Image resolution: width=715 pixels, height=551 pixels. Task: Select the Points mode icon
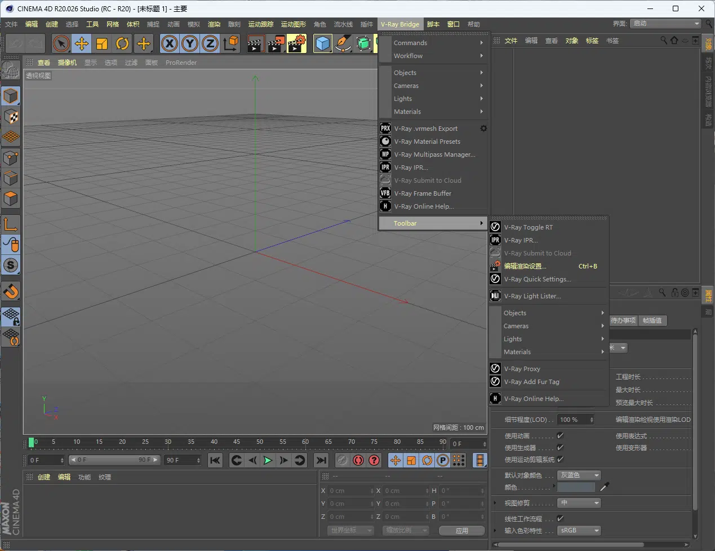(11, 158)
